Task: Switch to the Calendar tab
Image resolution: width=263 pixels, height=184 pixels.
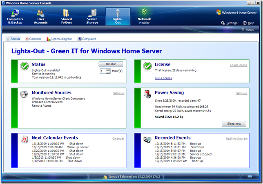Action: coord(33,39)
